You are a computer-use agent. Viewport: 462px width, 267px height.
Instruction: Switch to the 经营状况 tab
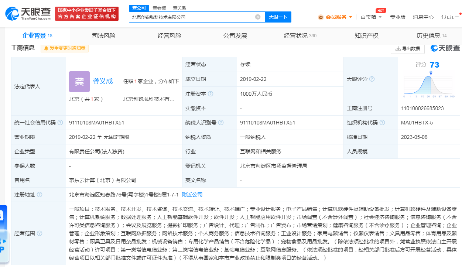pos(300,36)
